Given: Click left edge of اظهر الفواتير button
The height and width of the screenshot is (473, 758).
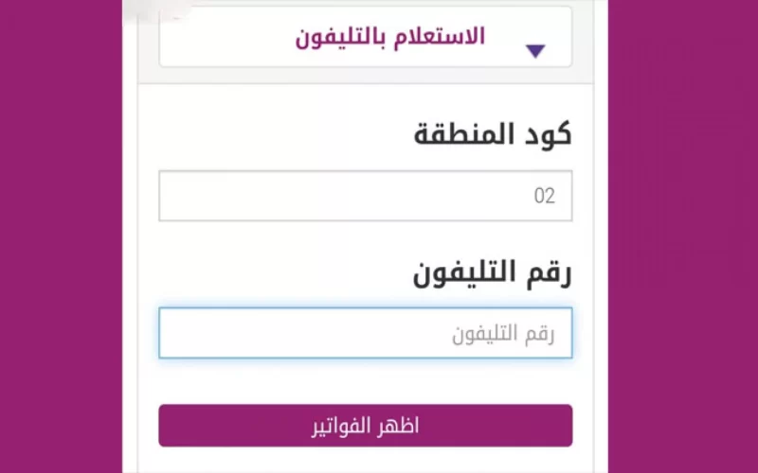Looking at the screenshot, I should [171, 426].
